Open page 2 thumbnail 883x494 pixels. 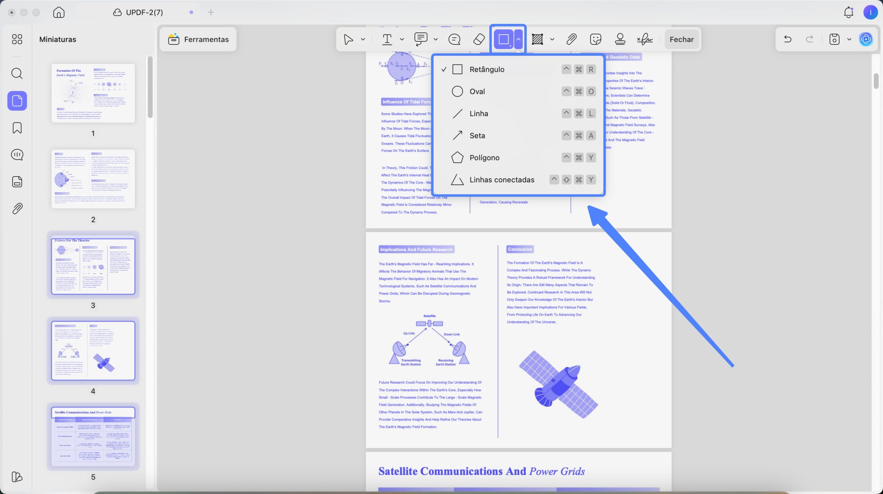tap(93, 179)
